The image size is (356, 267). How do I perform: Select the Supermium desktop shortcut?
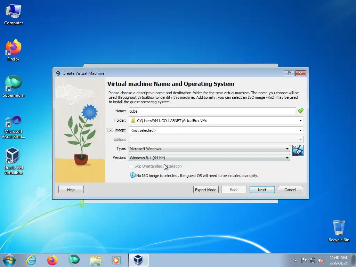coord(14,86)
